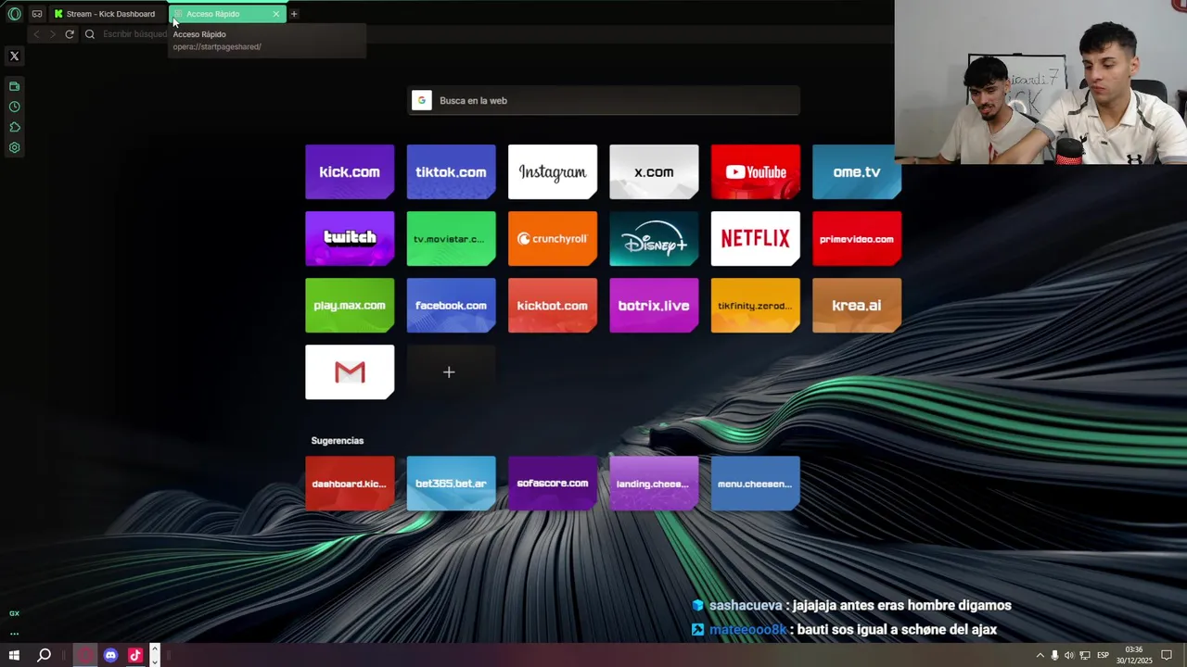Image resolution: width=1187 pixels, height=667 pixels.
Task: Open the Crunchyroll speed dial tile
Action: point(553,238)
